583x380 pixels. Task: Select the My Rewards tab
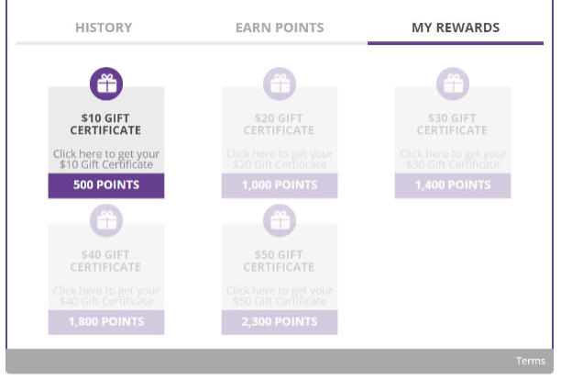[456, 28]
